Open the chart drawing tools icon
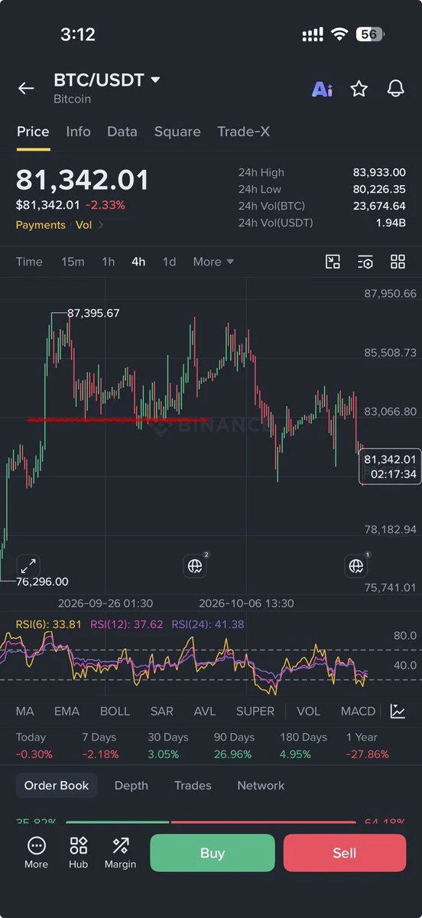 pyautogui.click(x=333, y=262)
